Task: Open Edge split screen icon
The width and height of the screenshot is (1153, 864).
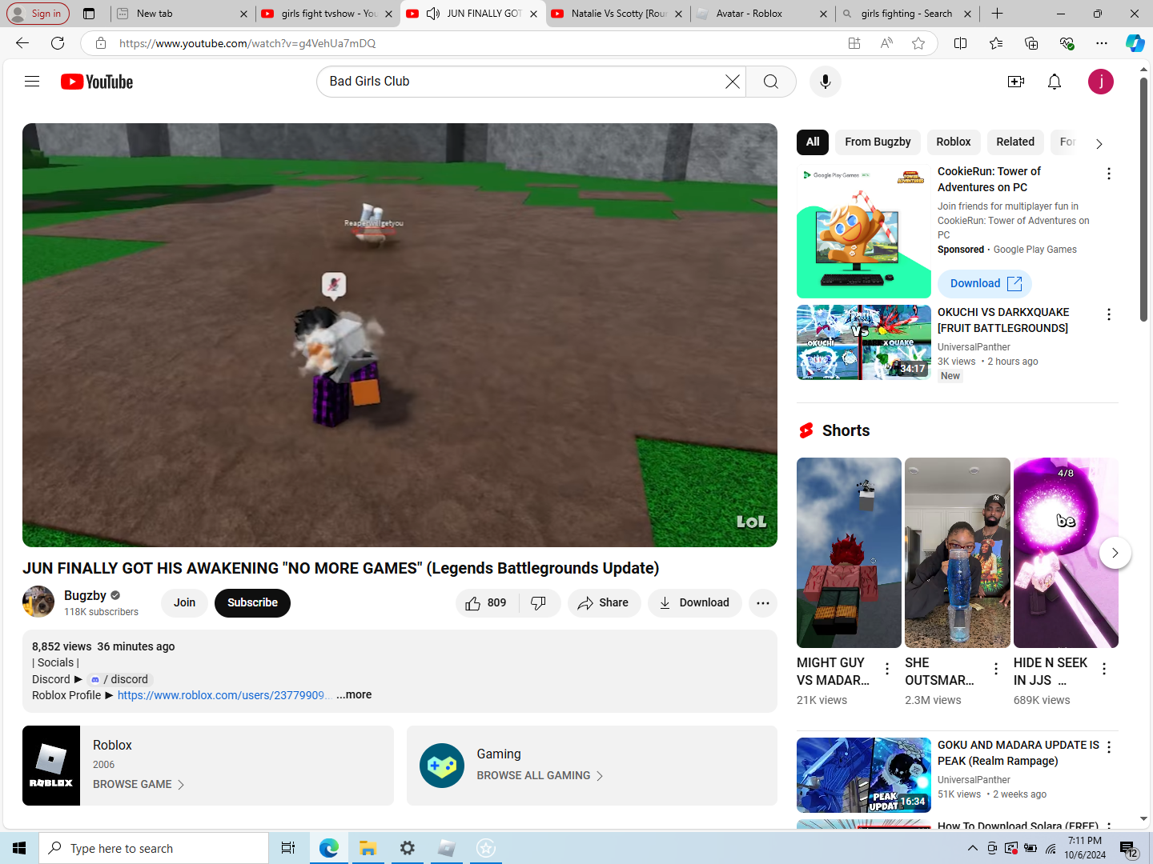Action: click(961, 43)
